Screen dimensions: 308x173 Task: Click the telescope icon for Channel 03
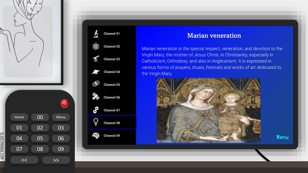click(96, 59)
